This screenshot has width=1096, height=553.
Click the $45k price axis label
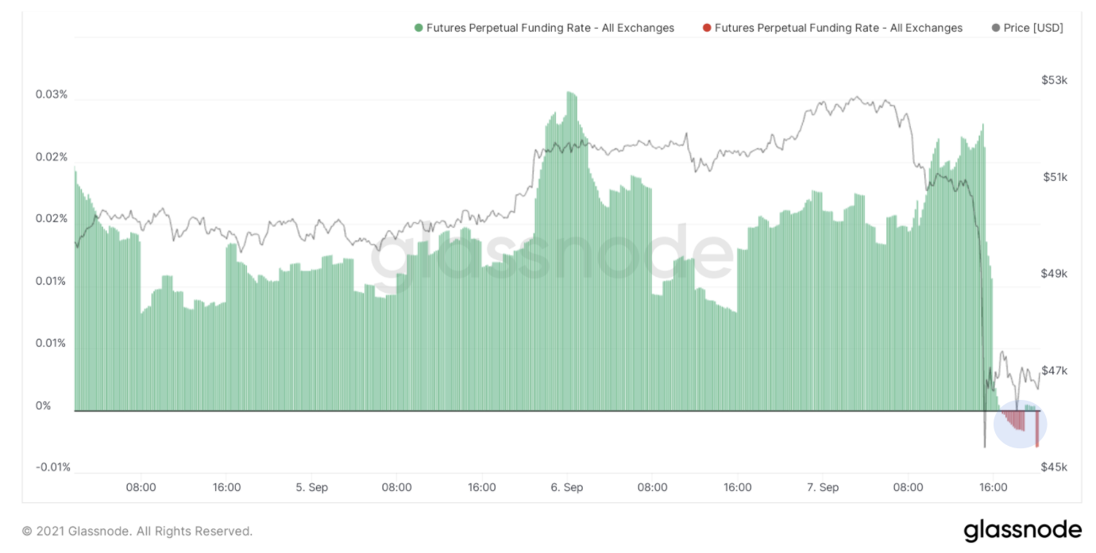click(x=1055, y=467)
